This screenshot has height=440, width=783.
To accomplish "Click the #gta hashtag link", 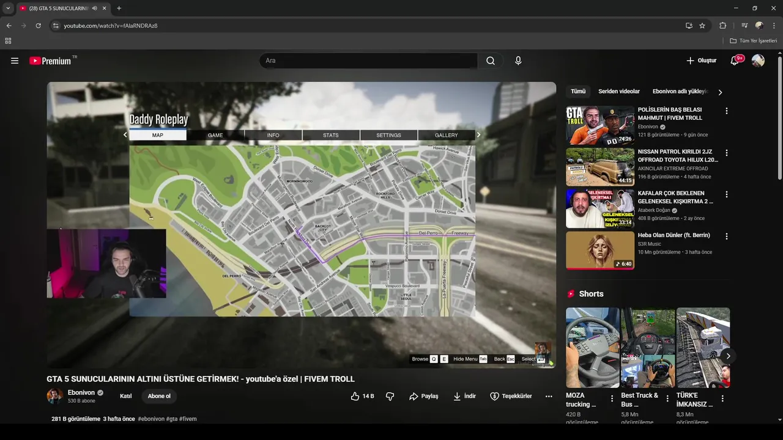I will tap(172, 419).
